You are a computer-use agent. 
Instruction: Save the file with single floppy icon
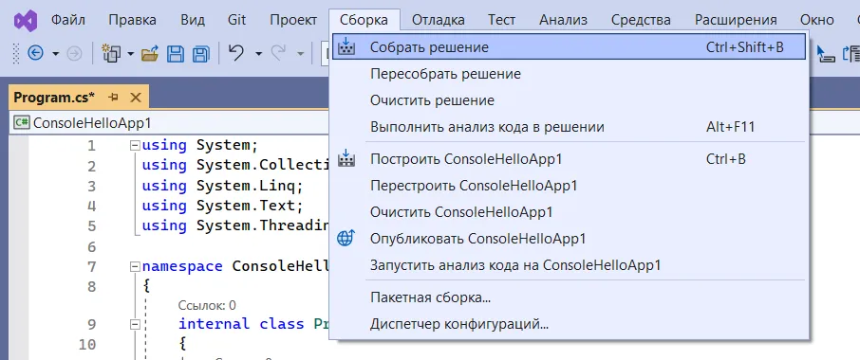pos(176,53)
